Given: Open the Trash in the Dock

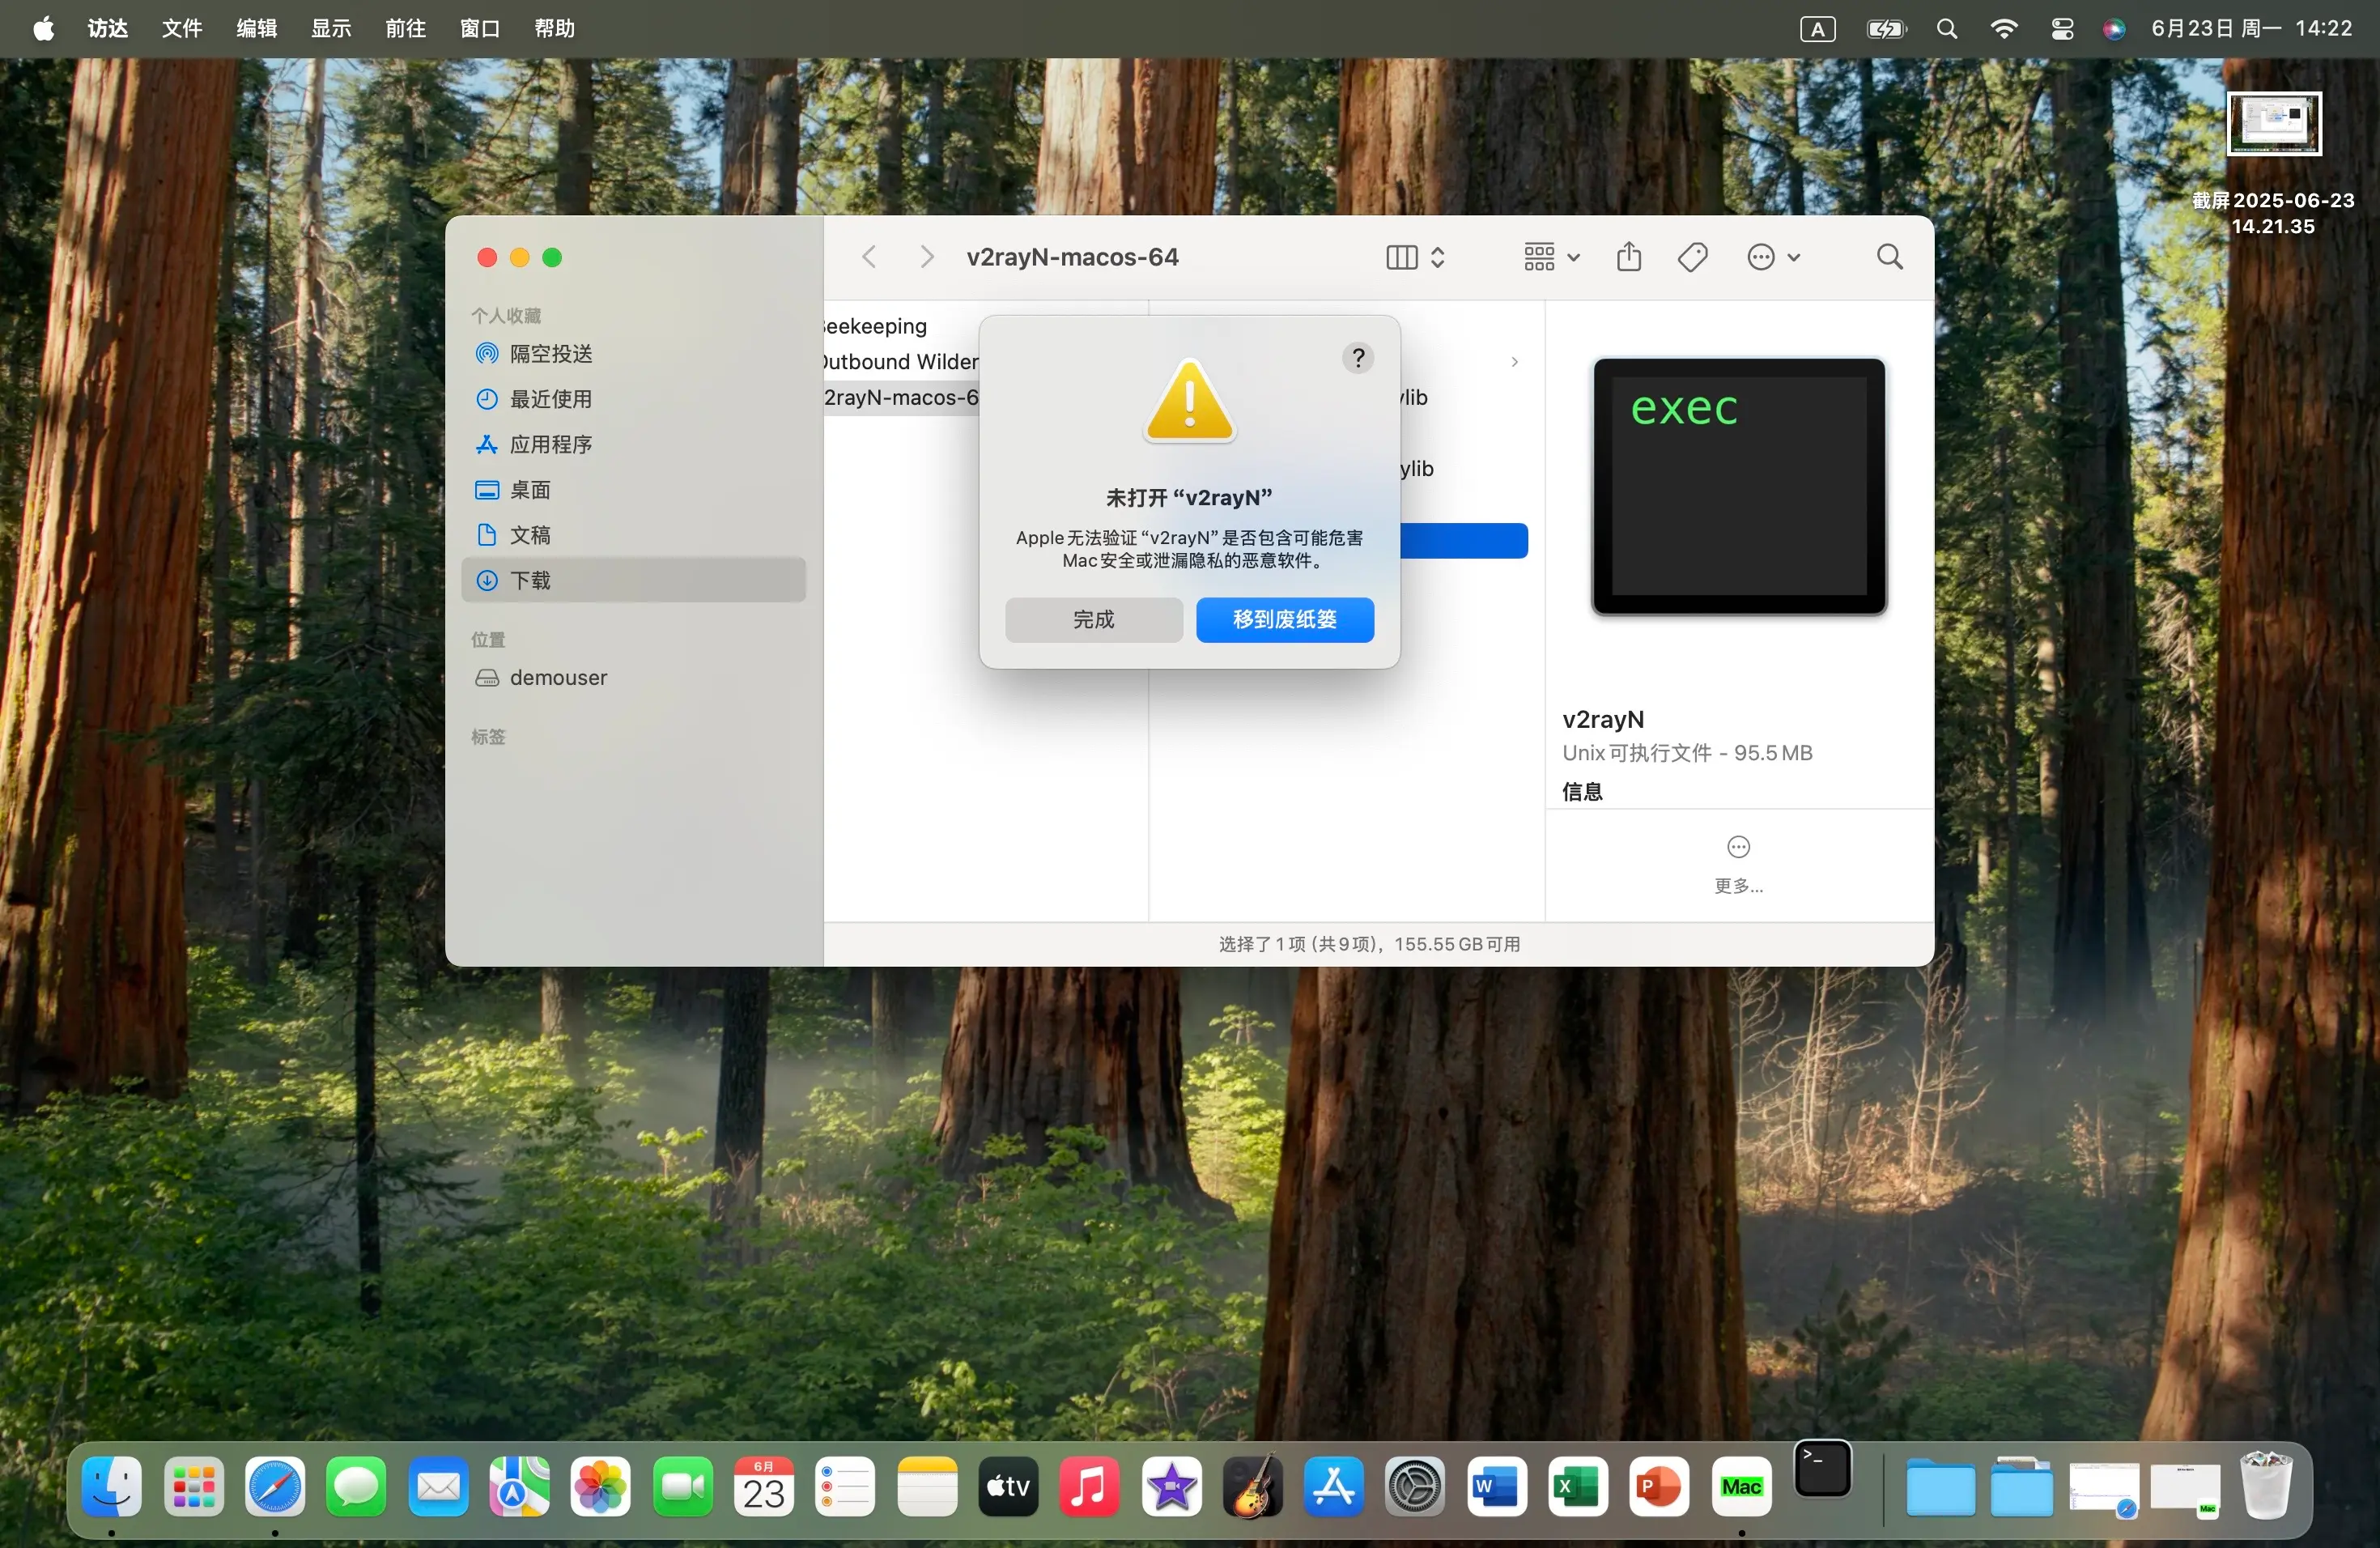Looking at the screenshot, I should pos(2266,1486).
